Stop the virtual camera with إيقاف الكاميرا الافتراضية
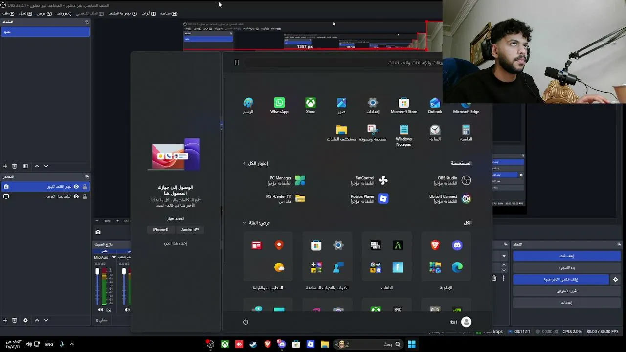Image resolution: width=626 pixels, height=352 pixels. pyautogui.click(x=561, y=279)
